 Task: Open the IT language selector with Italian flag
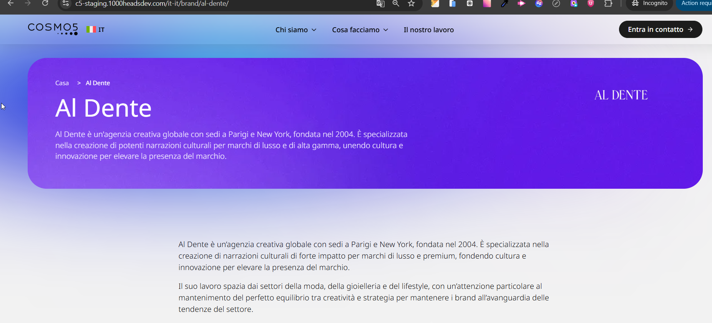95,30
